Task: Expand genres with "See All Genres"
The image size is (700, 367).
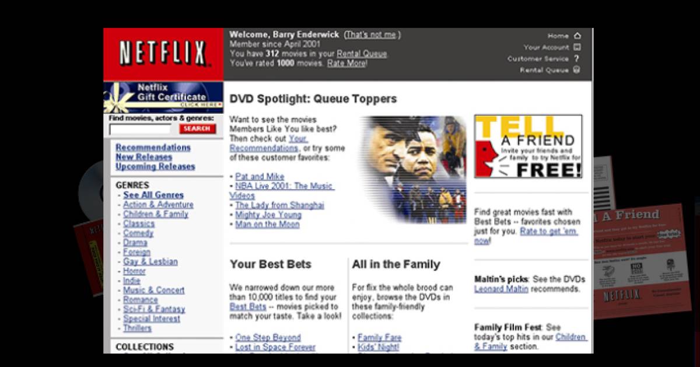Action: pos(153,195)
